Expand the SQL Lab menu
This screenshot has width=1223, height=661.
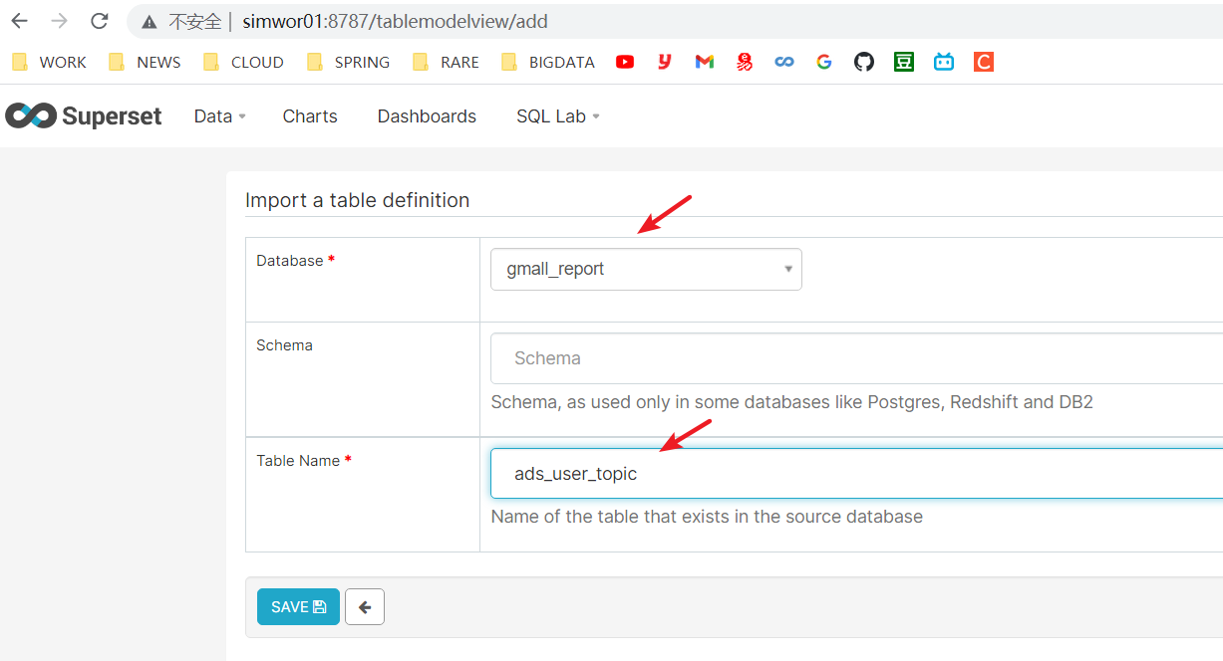[x=558, y=116]
